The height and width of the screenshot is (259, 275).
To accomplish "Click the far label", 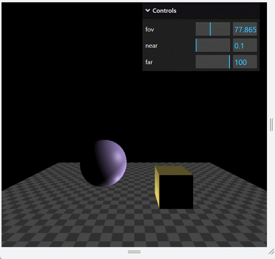I will point(149,62).
